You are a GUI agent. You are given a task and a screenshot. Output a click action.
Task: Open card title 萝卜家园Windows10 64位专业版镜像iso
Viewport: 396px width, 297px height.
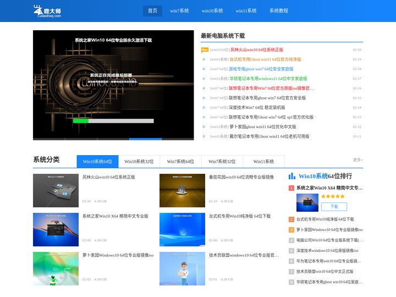118,255
